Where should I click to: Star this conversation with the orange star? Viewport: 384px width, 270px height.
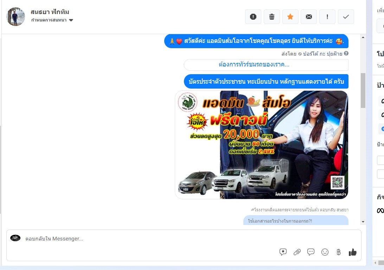(290, 17)
